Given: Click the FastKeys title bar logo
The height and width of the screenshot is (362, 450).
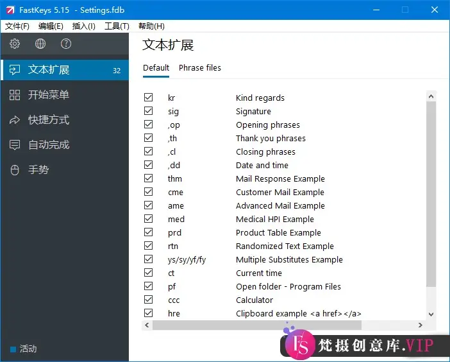Looking at the screenshot, I should [x=10, y=10].
